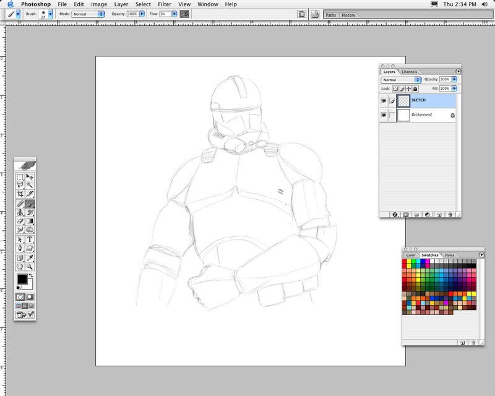
Task: Click Jump to ImageReady button
Action: [25, 314]
